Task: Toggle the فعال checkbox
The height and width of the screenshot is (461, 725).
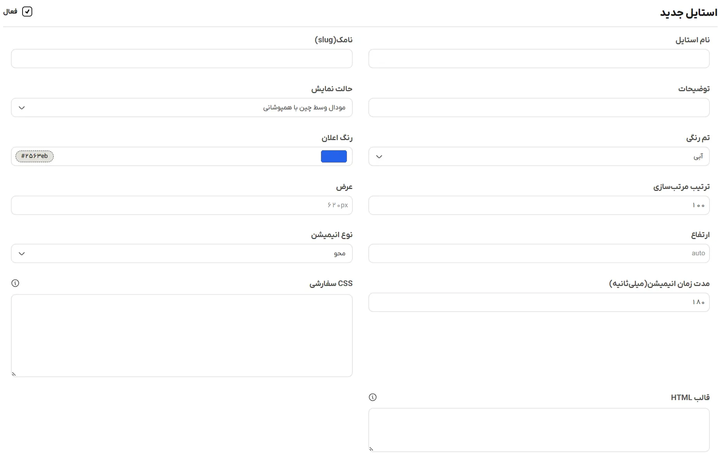Action: tap(27, 12)
